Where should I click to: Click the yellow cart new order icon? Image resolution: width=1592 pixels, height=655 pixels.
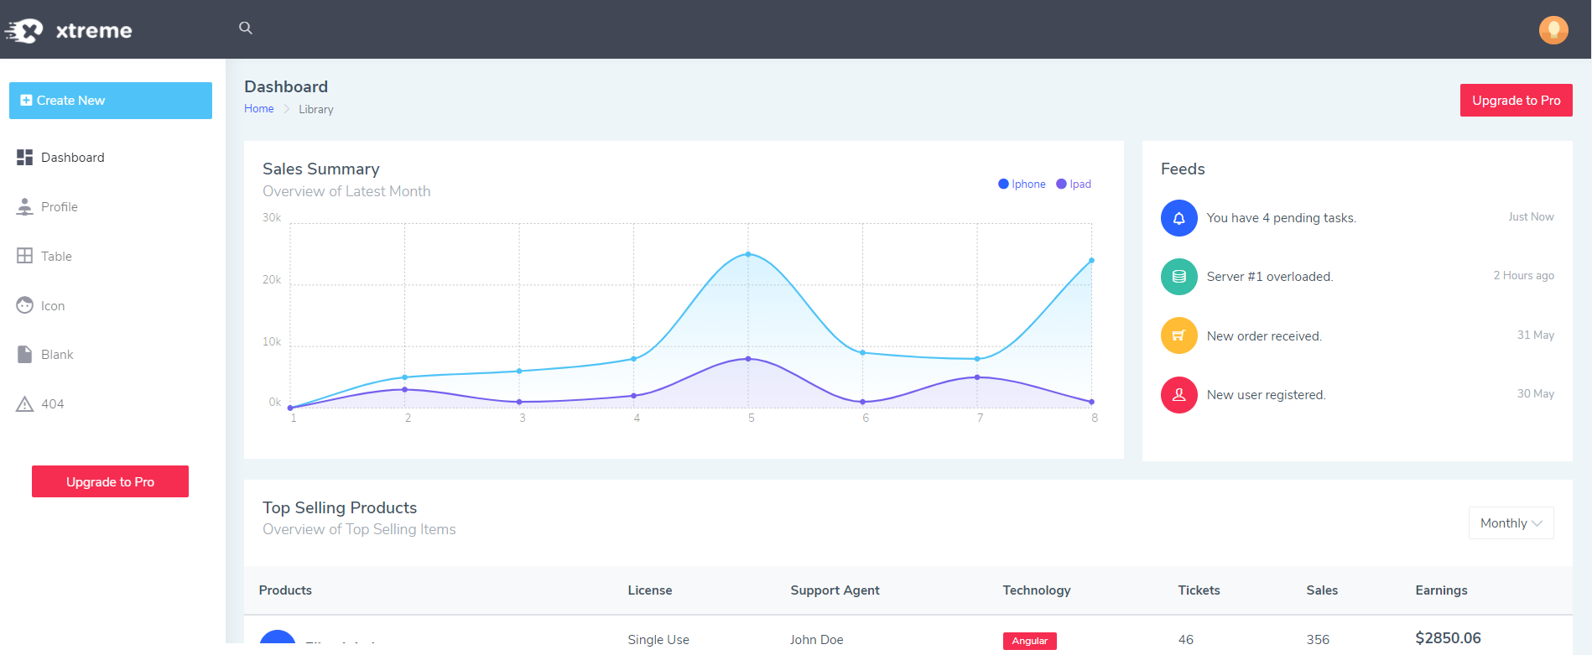click(x=1178, y=335)
